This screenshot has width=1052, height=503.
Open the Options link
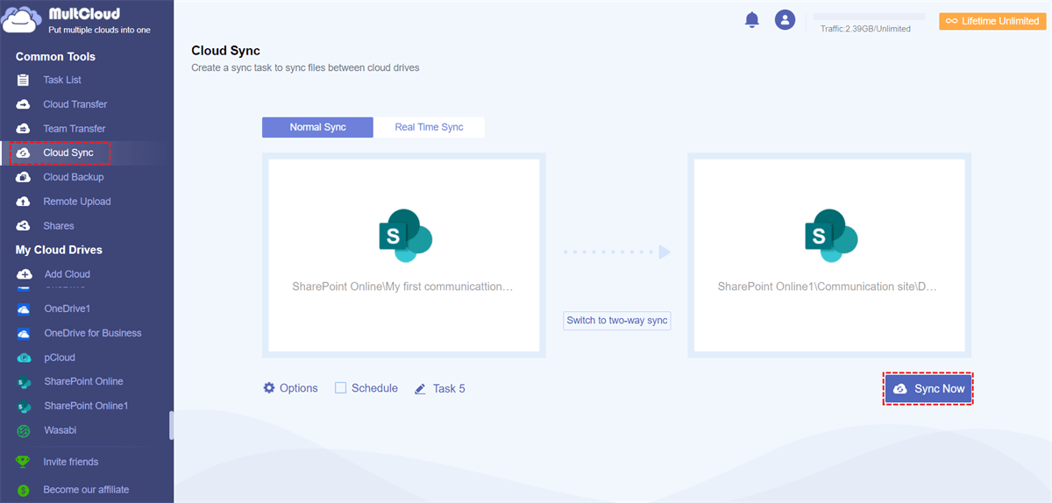click(298, 387)
